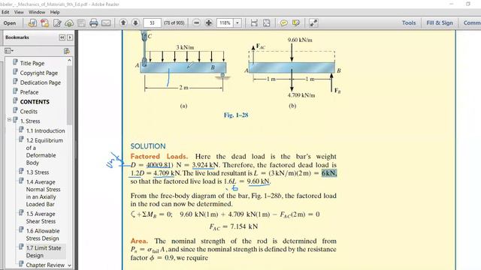The image size is (481, 270).
Task: Open the Edit menu
Action: [x=5, y=12]
